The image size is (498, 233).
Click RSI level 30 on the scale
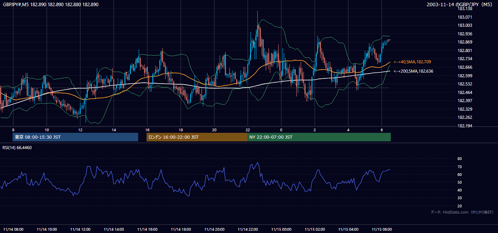459,198
